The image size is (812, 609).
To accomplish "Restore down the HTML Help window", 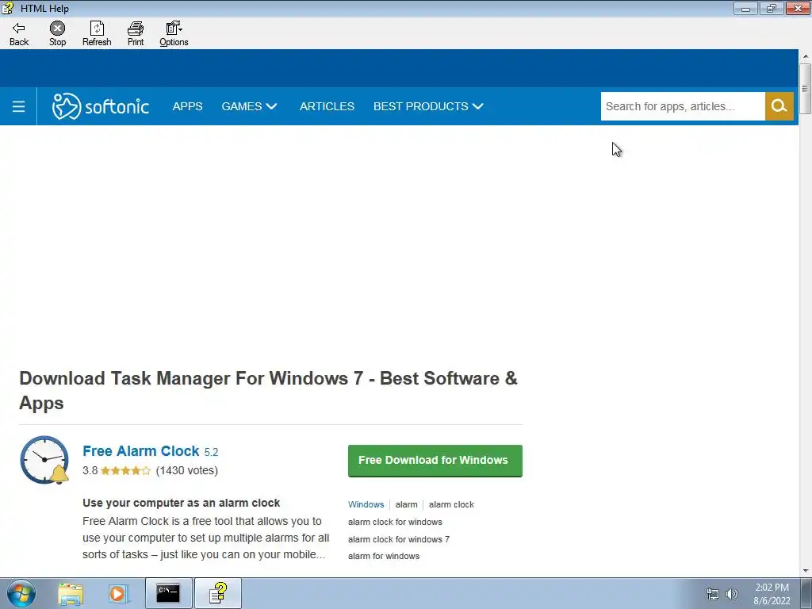I will [x=772, y=8].
